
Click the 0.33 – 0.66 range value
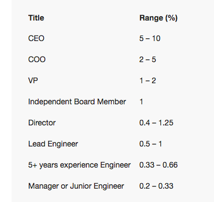(159, 165)
